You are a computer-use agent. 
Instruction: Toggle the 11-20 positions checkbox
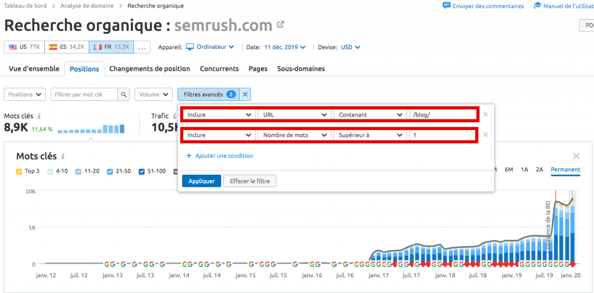click(x=78, y=171)
